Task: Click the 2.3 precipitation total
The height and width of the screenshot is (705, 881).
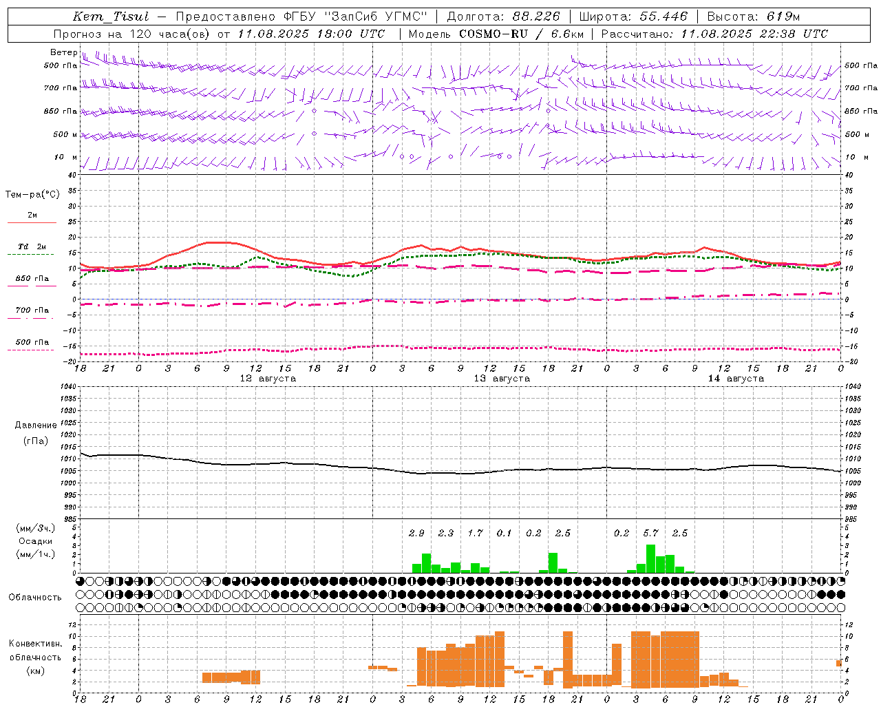Action: (x=446, y=533)
